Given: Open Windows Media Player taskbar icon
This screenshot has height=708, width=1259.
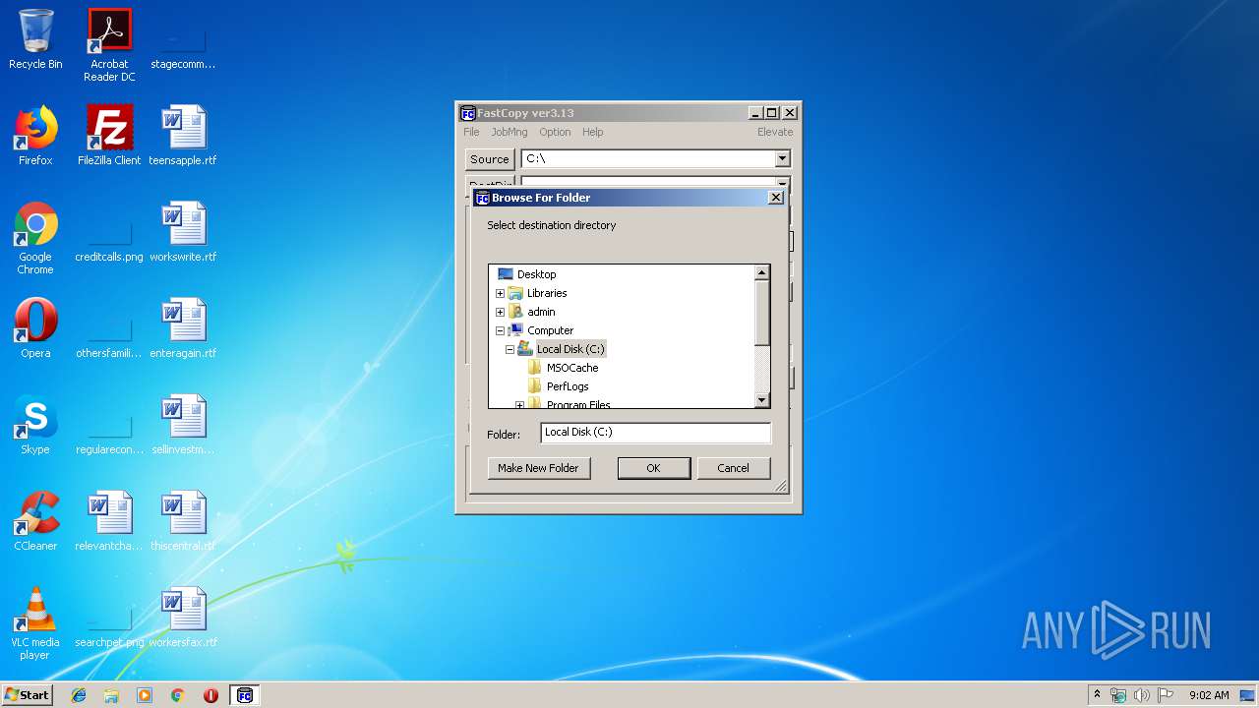Looking at the screenshot, I should coord(145,695).
